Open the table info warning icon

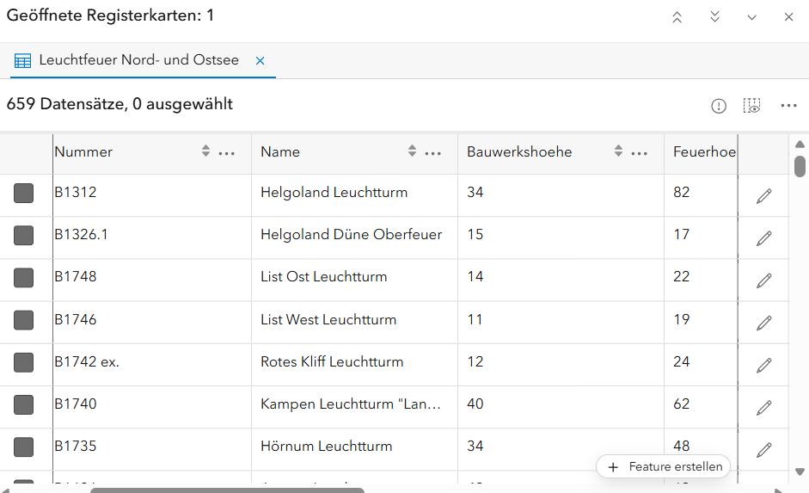[719, 106]
